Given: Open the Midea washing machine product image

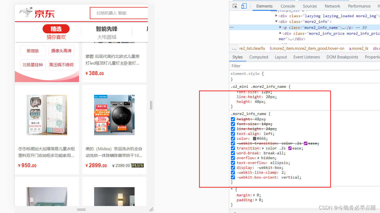Looking at the screenshot, I should (x=114, y=115).
